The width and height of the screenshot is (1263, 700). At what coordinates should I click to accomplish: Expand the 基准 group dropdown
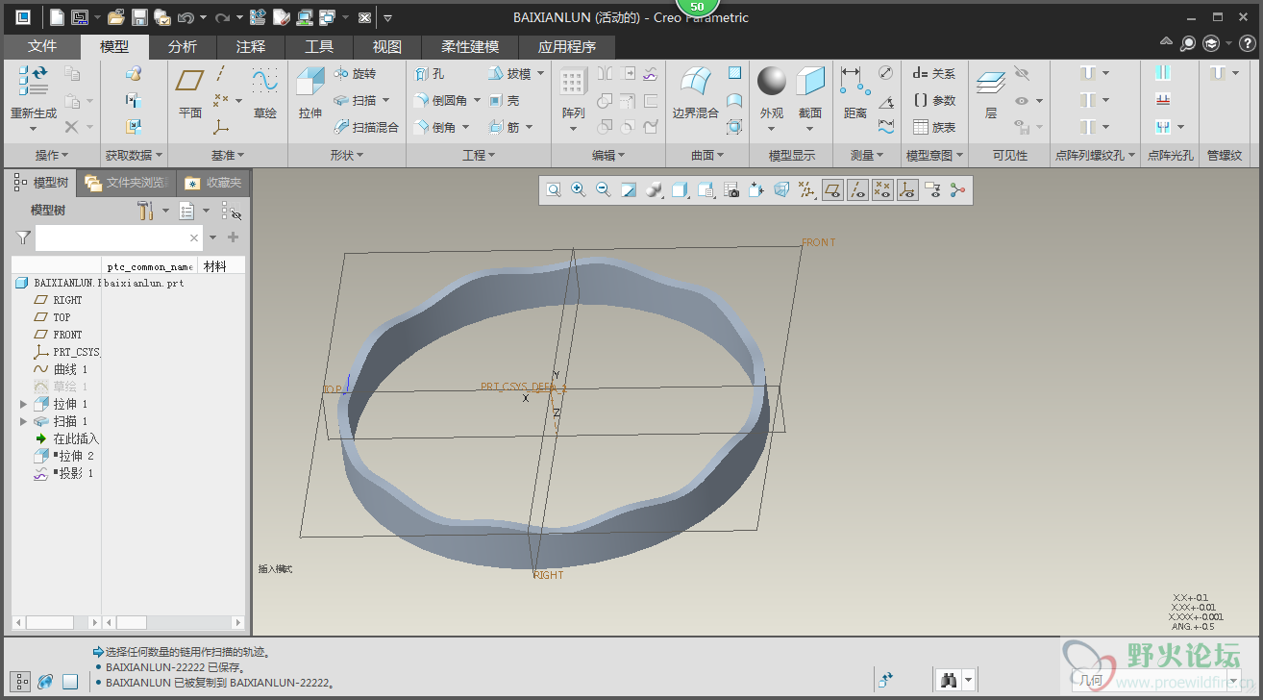point(228,155)
